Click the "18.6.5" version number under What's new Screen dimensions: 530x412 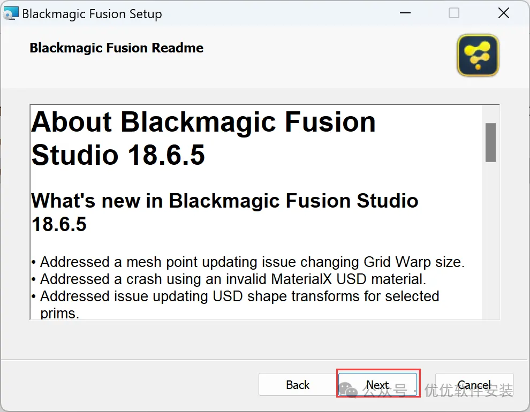coord(59,224)
